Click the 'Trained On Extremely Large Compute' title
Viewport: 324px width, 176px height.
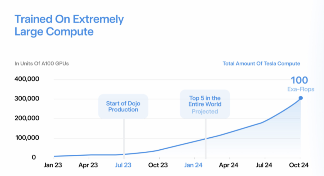(69, 25)
